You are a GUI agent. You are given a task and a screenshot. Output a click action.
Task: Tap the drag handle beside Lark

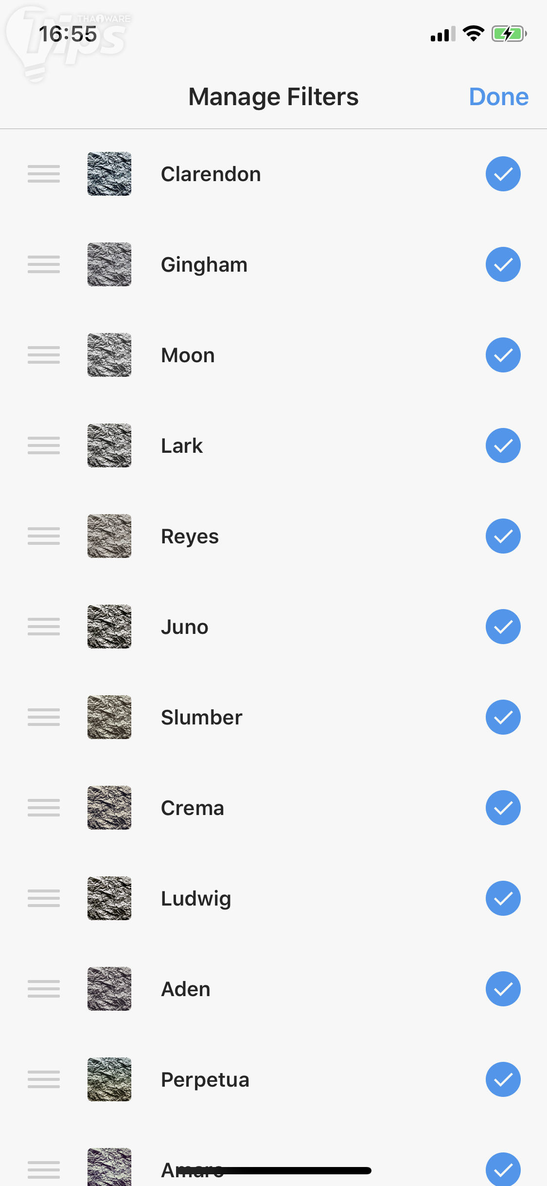click(x=44, y=445)
